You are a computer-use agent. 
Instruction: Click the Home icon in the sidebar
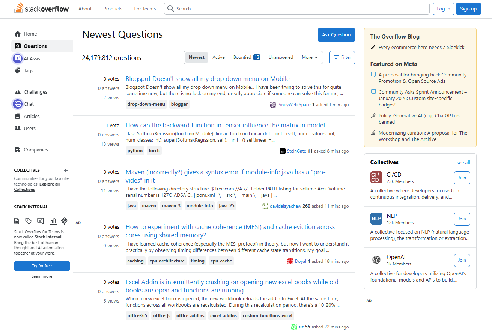[x=17, y=34]
